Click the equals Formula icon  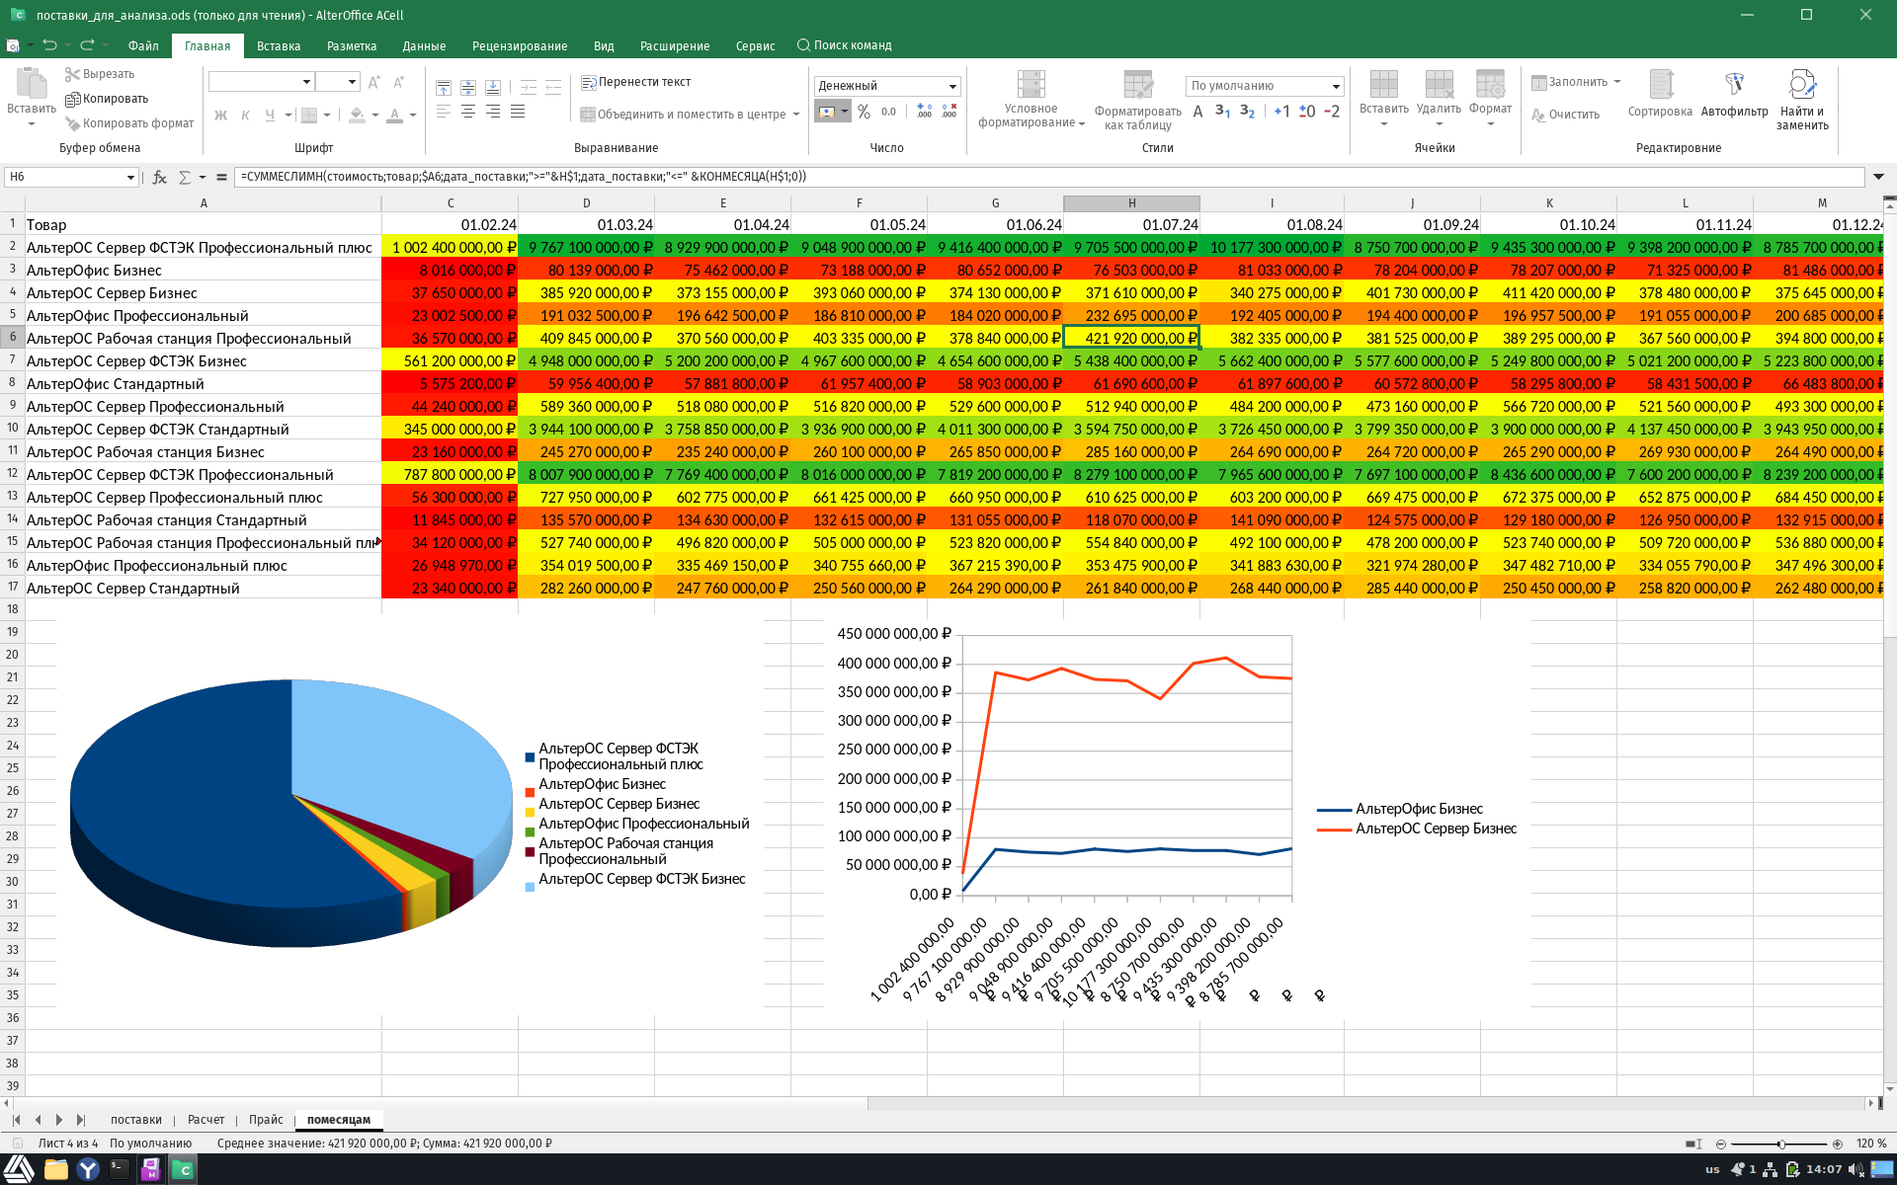point(221,177)
